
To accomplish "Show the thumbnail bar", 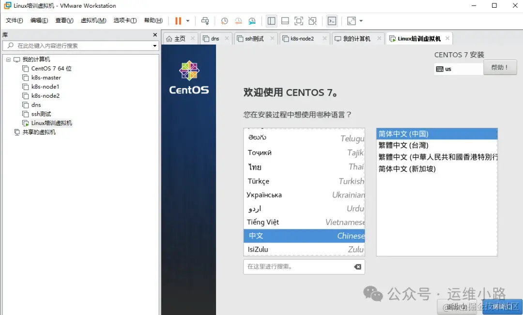I will pos(285,21).
